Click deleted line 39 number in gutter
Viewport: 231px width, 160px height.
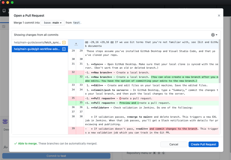point(73,128)
